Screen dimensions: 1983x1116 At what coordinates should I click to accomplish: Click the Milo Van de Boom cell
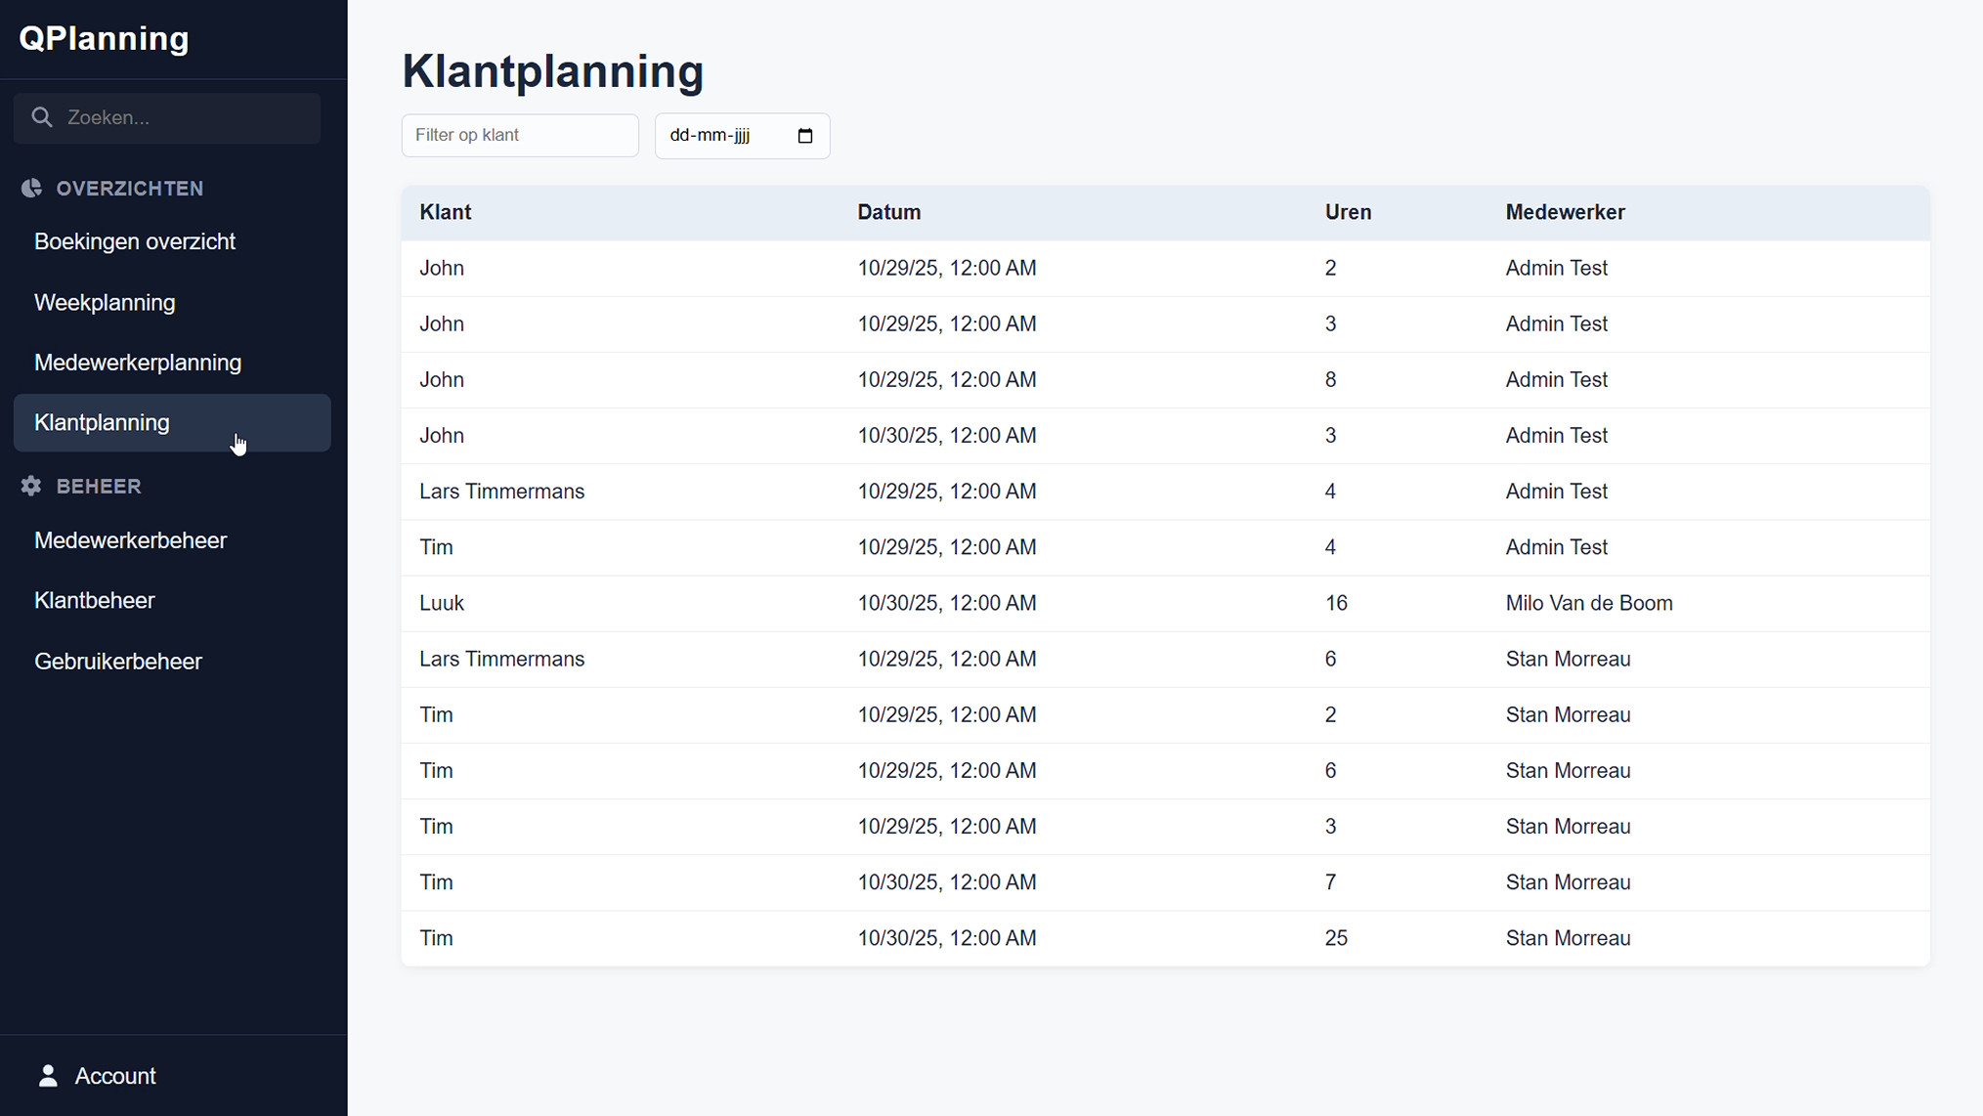(1589, 603)
